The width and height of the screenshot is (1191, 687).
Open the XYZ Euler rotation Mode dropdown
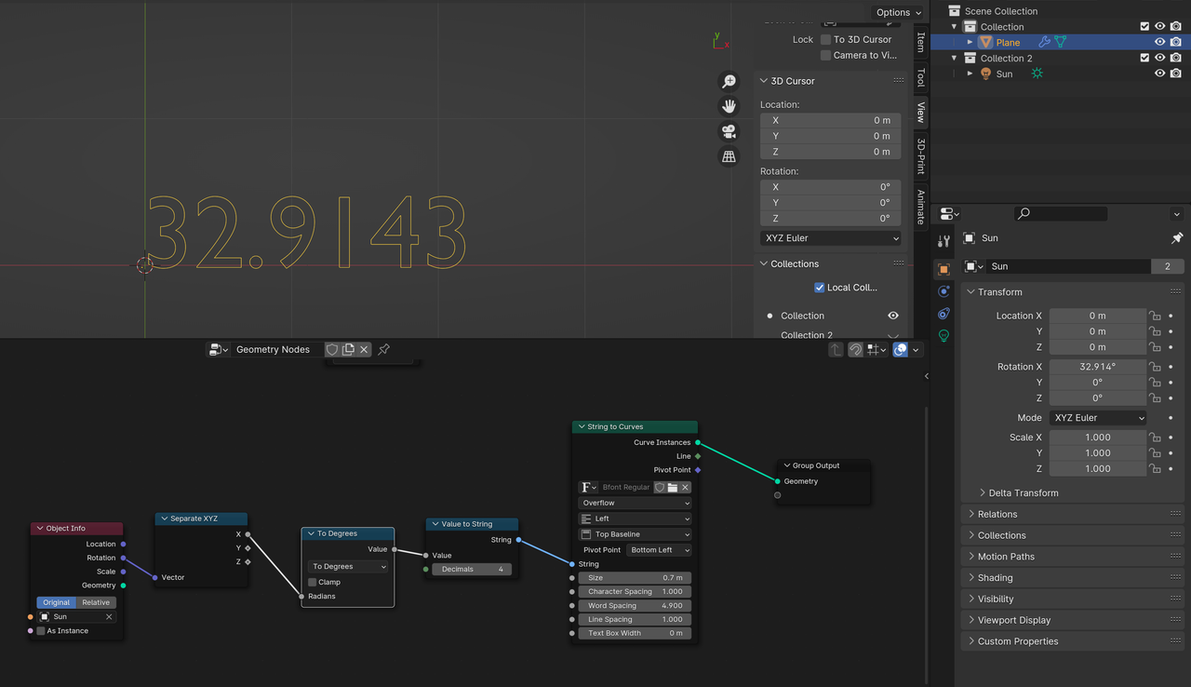tap(1098, 418)
